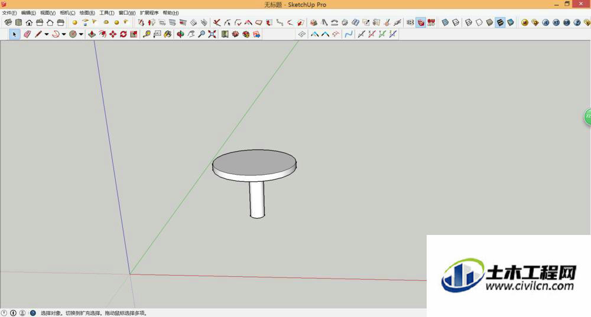Screen dimensions: 591x317
Task: Expand the Arc tool dropdown arrow
Action: pos(64,34)
